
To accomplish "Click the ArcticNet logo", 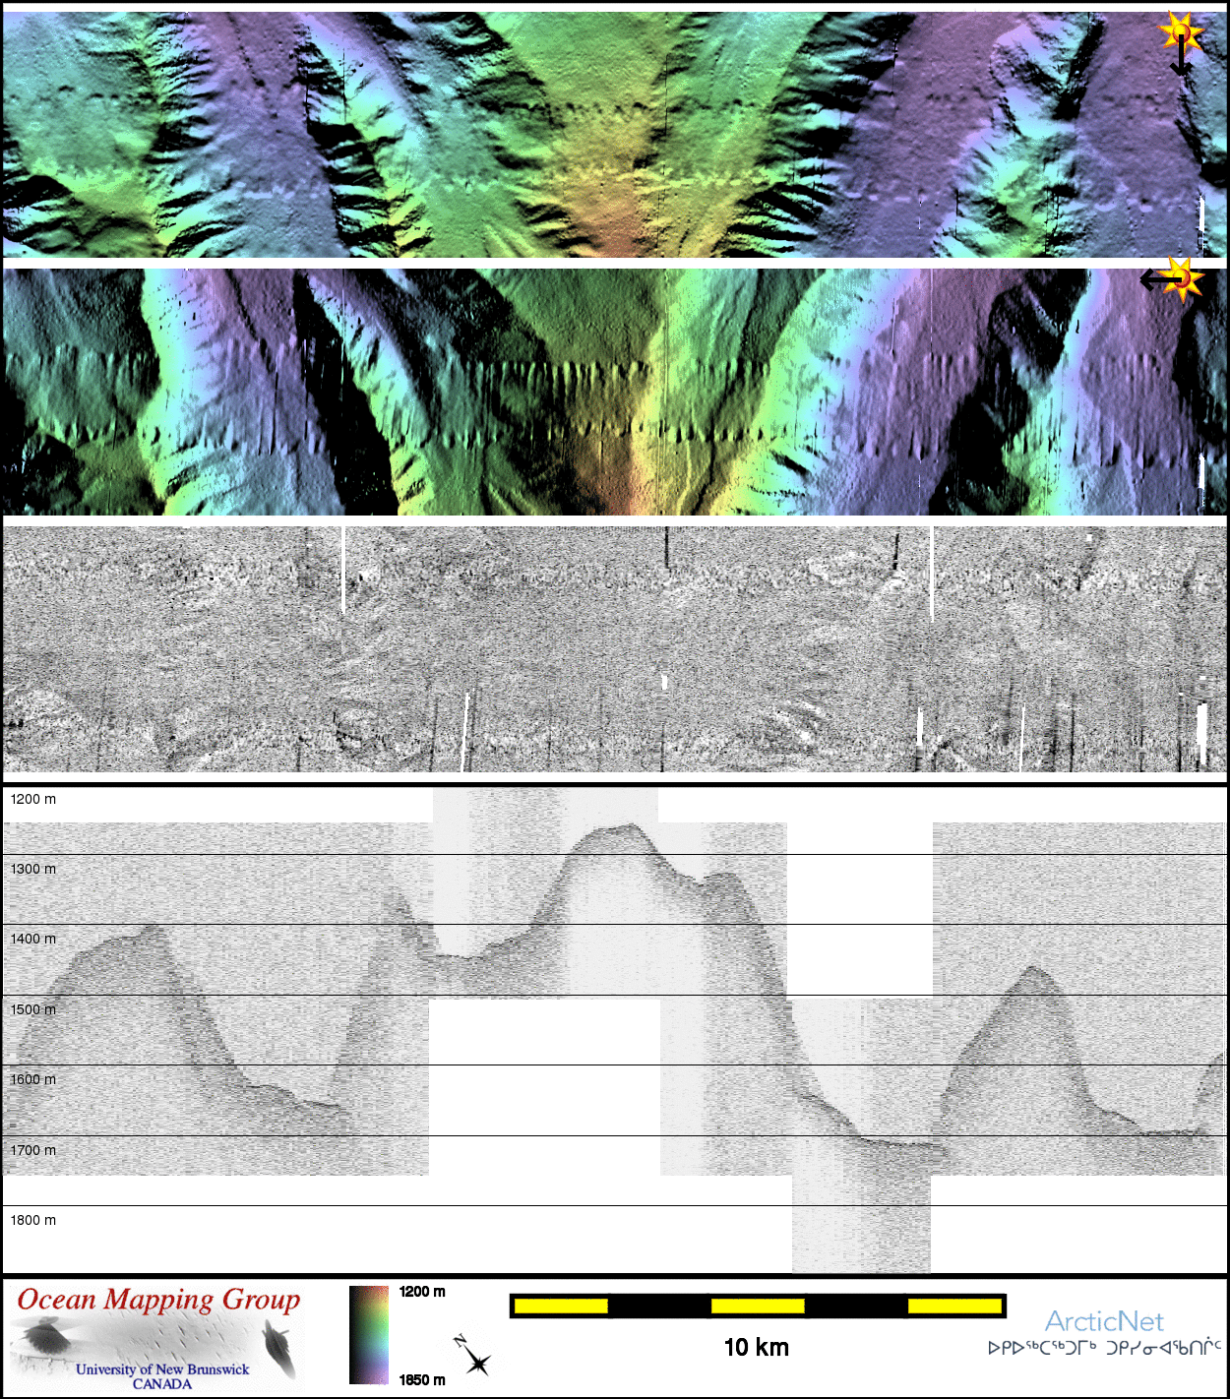I will (x=1103, y=1321).
